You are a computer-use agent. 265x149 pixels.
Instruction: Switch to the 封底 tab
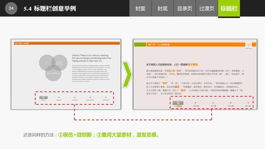tap(163, 8)
